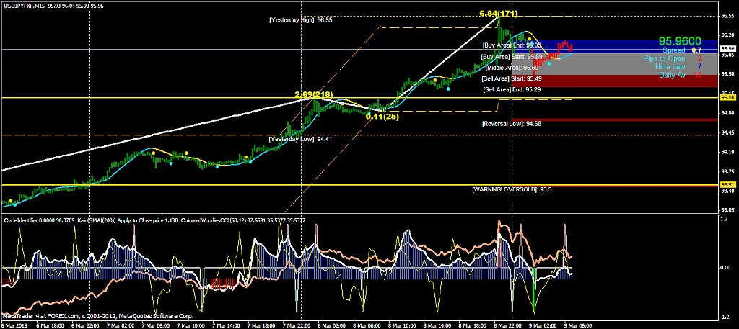Click the 6 Mar 2013 time axis label
The height and width of the screenshot is (329, 739).
pos(14,325)
